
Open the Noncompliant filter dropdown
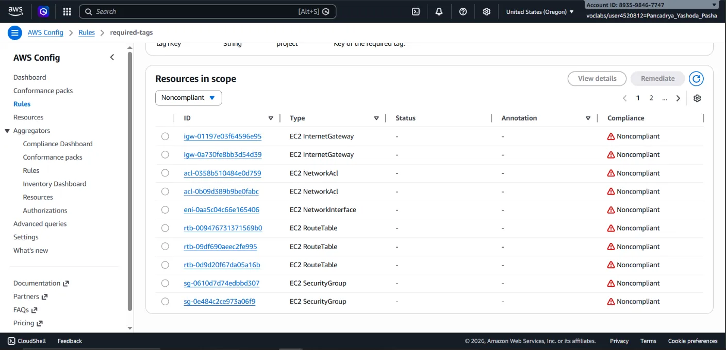click(189, 98)
